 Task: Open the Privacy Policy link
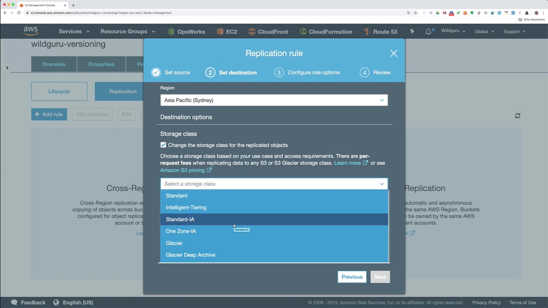click(x=486, y=302)
